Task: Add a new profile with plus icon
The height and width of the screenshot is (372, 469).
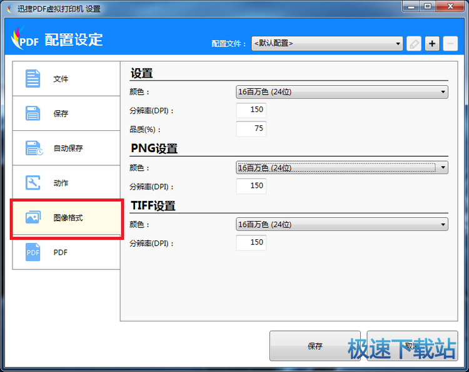Action: click(432, 44)
